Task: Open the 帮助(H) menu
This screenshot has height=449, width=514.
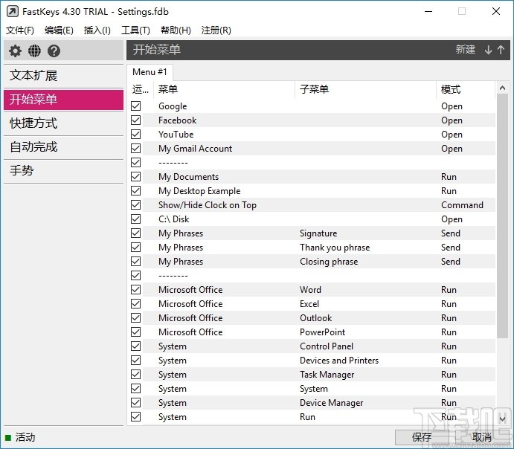Action: (176, 30)
